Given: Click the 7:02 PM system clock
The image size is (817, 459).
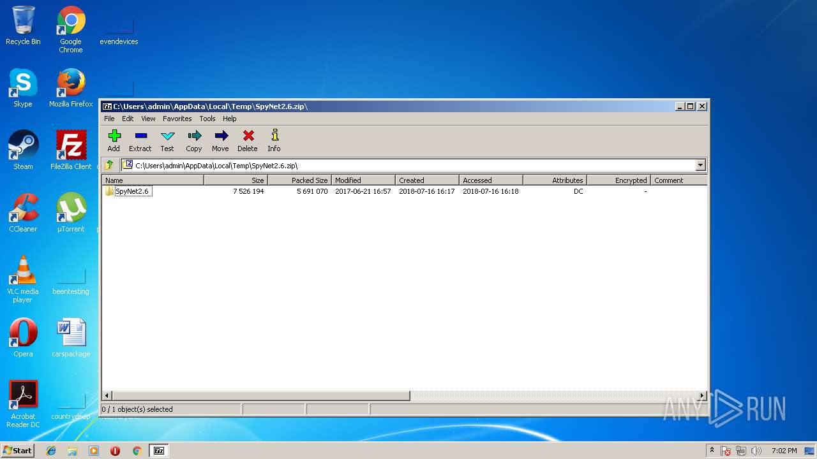Looking at the screenshot, I should (x=784, y=451).
